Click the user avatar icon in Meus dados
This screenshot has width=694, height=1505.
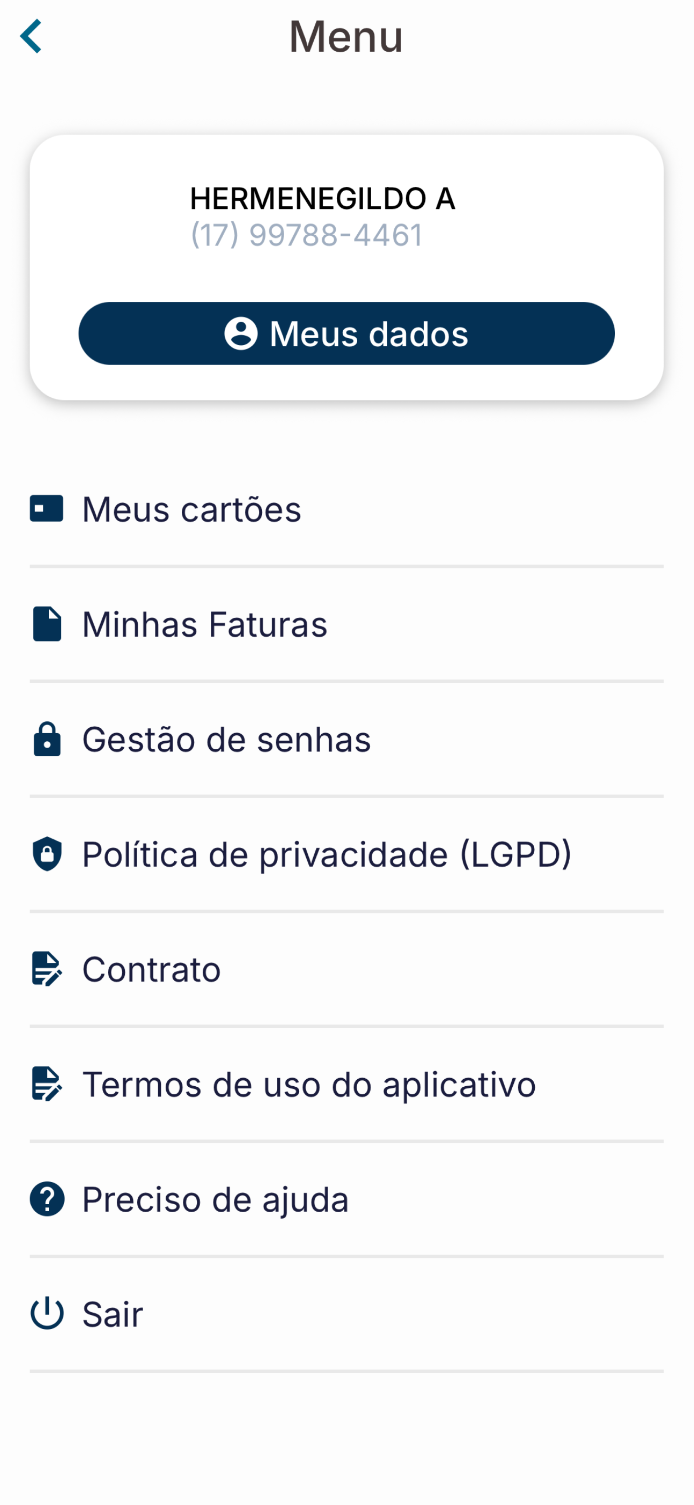240,334
